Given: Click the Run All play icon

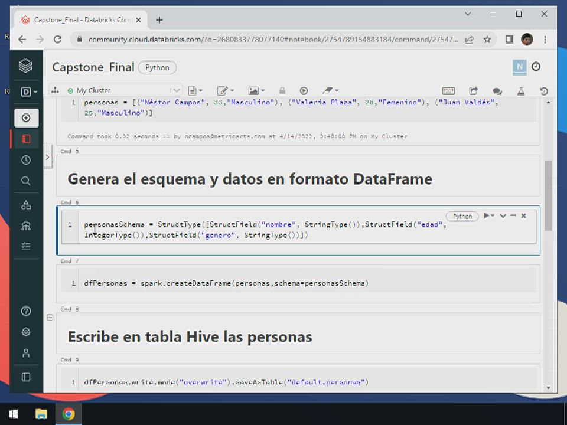Looking at the screenshot, I should click(x=304, y=91).
